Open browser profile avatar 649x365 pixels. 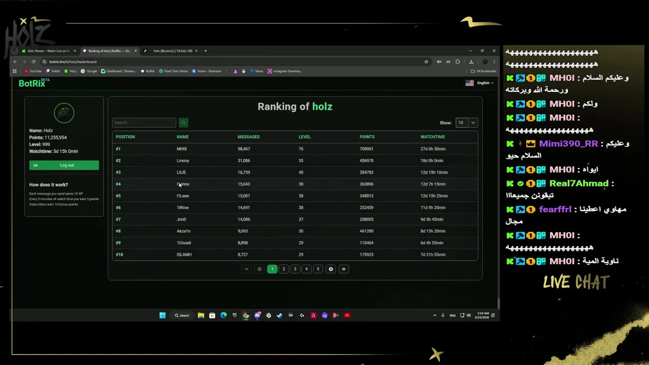485,62
